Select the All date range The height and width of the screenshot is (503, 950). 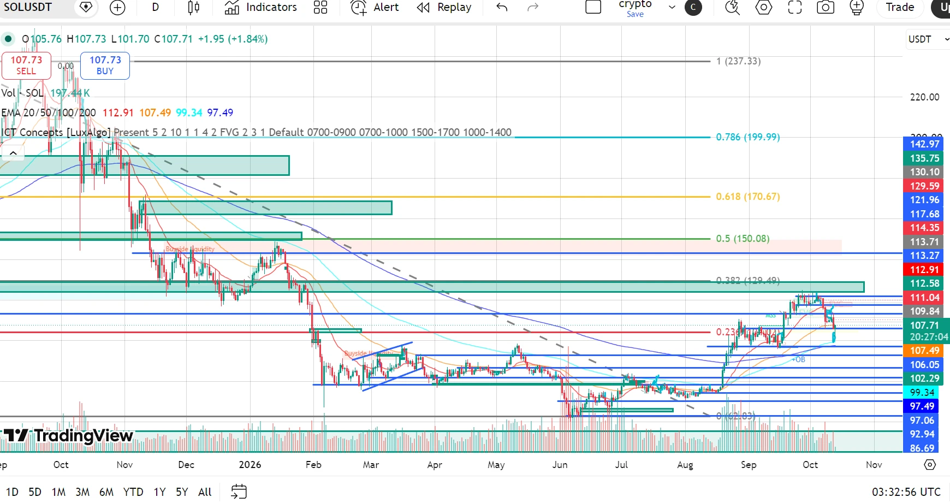click(205, 492)
